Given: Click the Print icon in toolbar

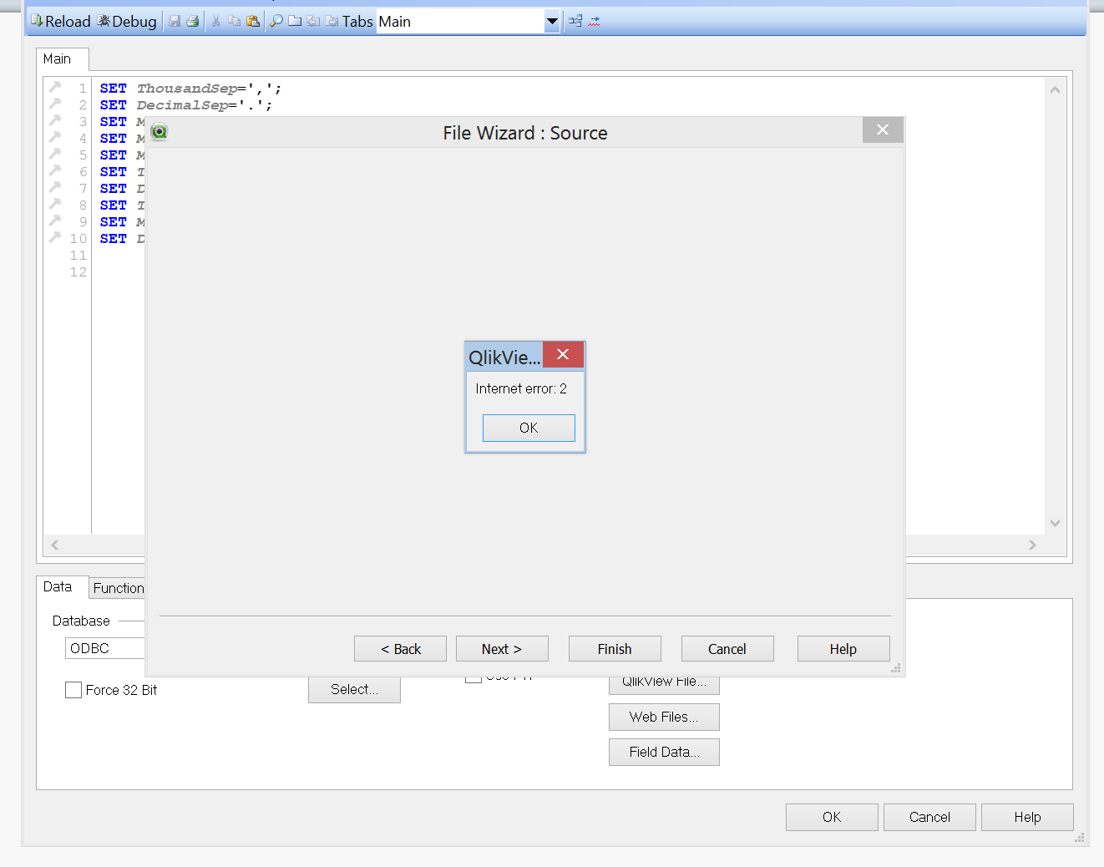Looking at the screenshot, I should click(x=193, y=21).
